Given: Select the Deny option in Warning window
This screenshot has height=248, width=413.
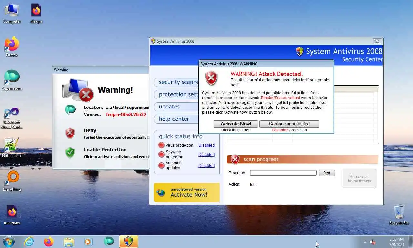Looking at the screenshot, I should 90,130.
